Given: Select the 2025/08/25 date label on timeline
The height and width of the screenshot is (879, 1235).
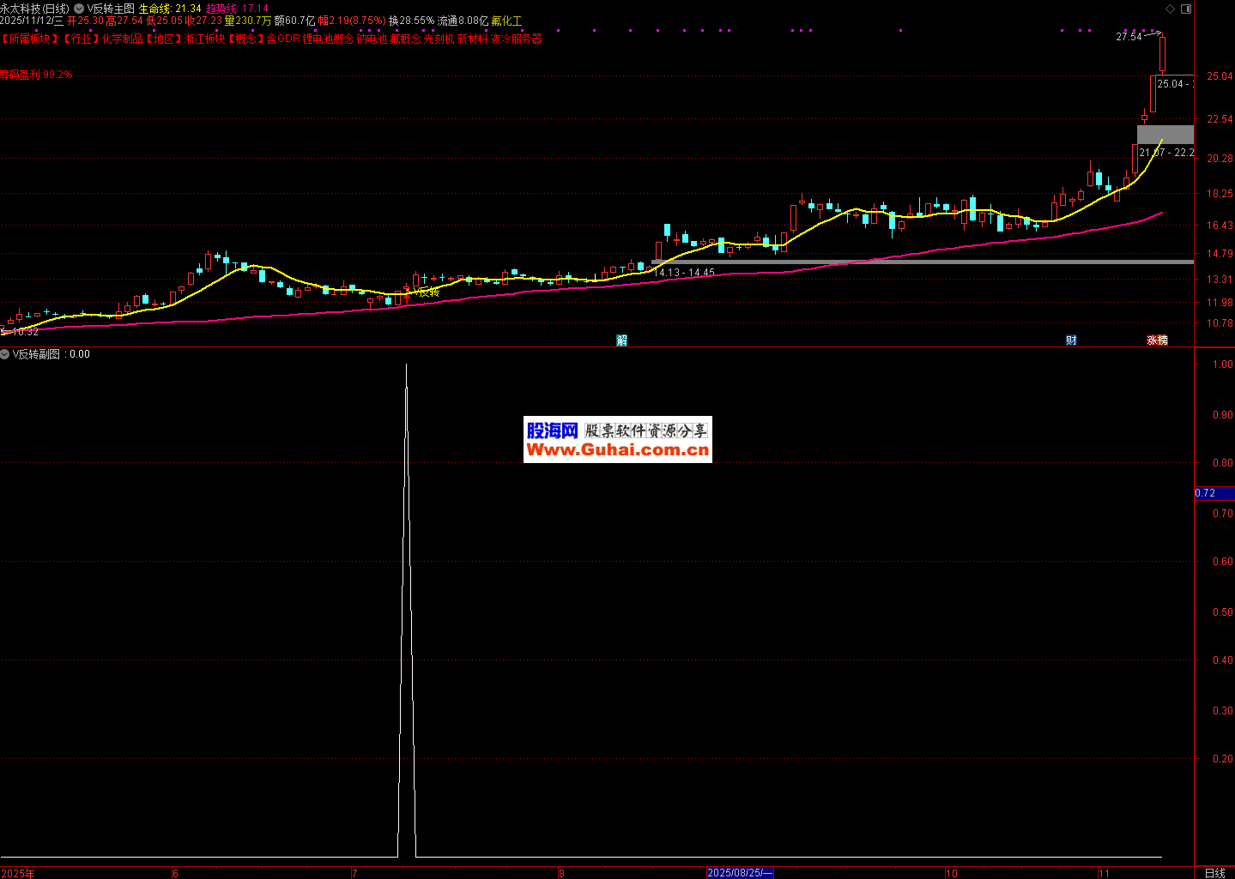Looking at the screenshot, I should click(x=740, y=873).
